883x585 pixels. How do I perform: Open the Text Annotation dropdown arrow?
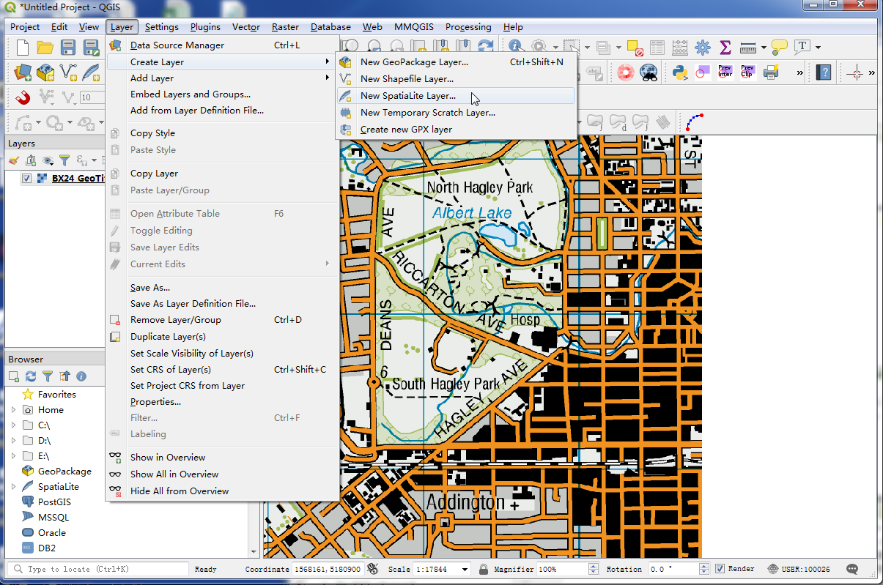tap(818, 48)
